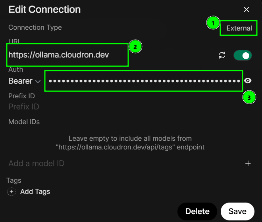262x222 pixels.
Task: Click the green badge numbered 2
Action: [135, 47]
